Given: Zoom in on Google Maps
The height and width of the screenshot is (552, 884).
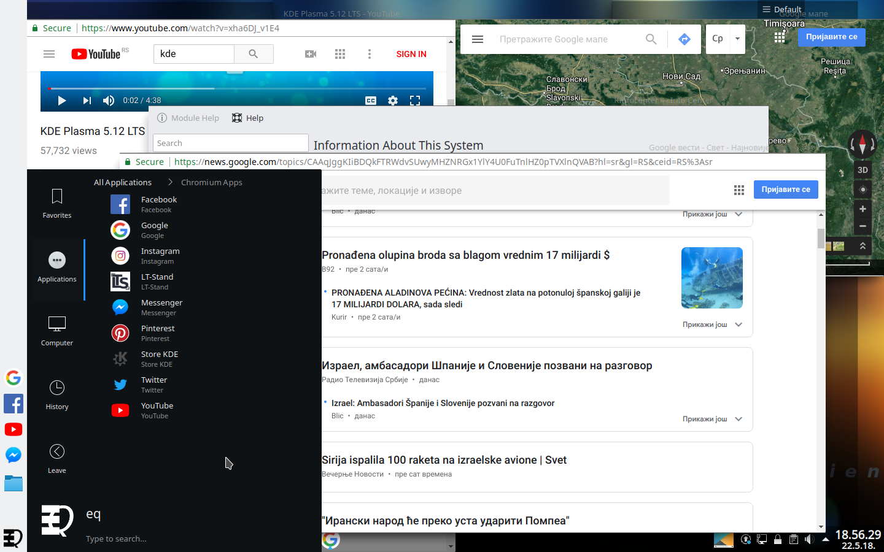Looking at the screenshot, I should coord(863,209).
